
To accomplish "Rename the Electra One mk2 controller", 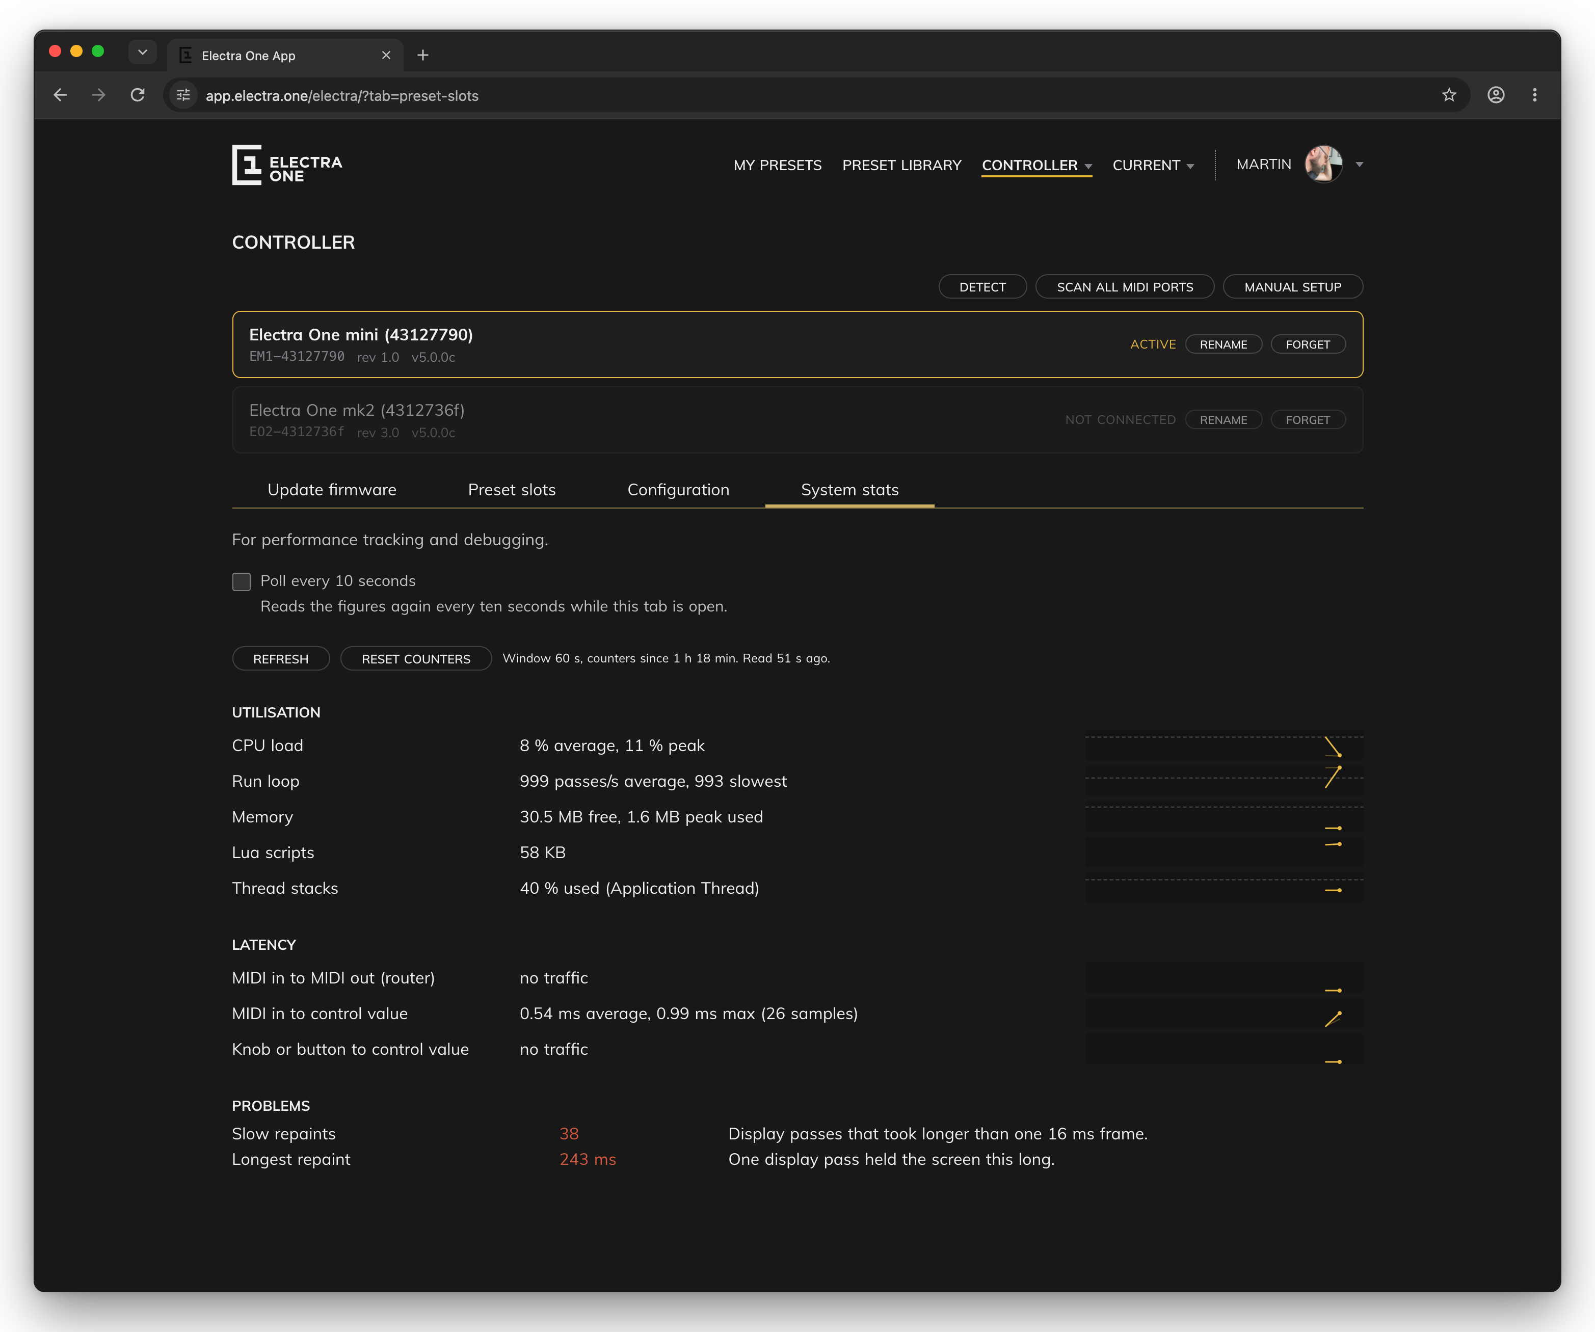I will [x=1223, y=420].
